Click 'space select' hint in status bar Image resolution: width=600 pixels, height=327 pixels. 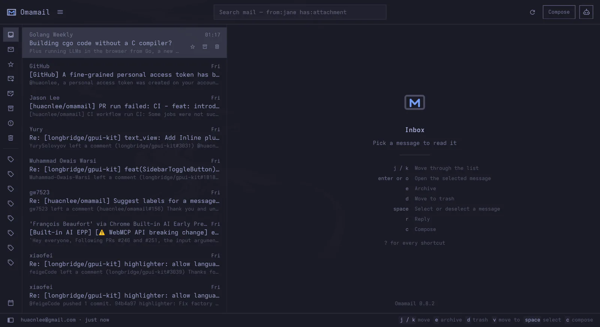543,320
